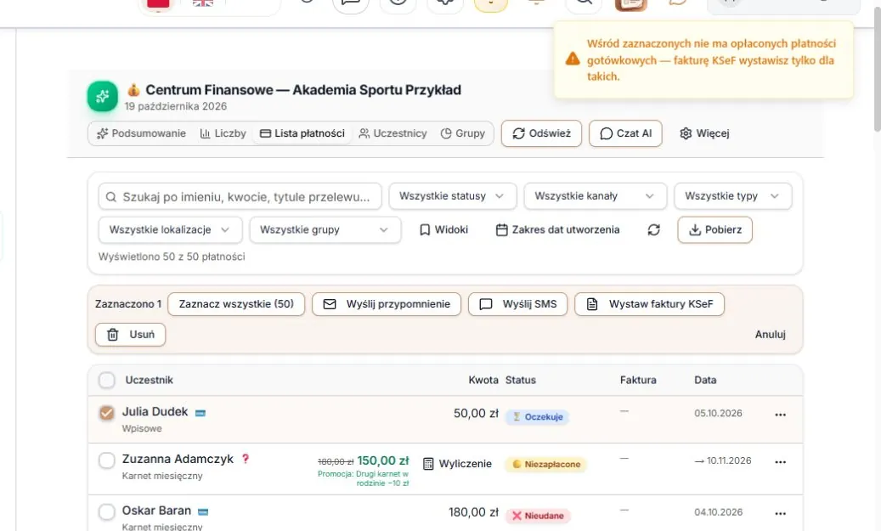The image size is (881, 531).
Task: Toggle the select-all checkbox in table header
Action: point(107,381)
